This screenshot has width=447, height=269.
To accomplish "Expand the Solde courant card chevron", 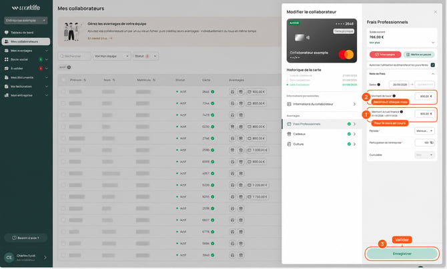I will point(433,43).
